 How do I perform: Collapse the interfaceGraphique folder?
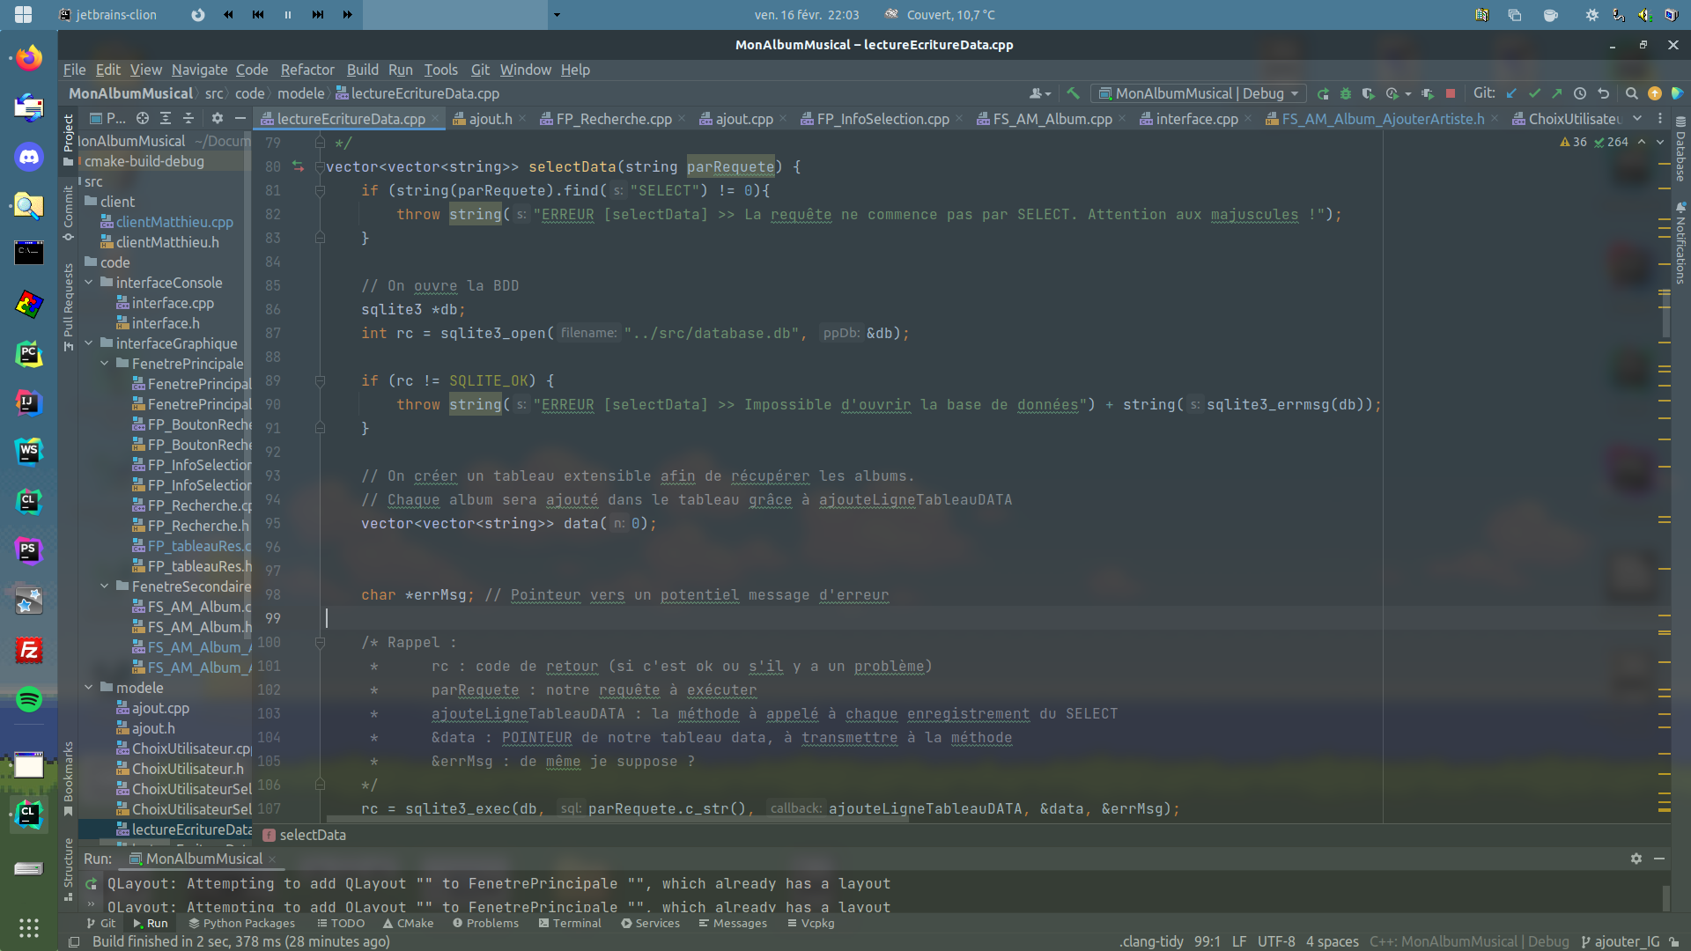pyautogui.click(x=89, y=343)
